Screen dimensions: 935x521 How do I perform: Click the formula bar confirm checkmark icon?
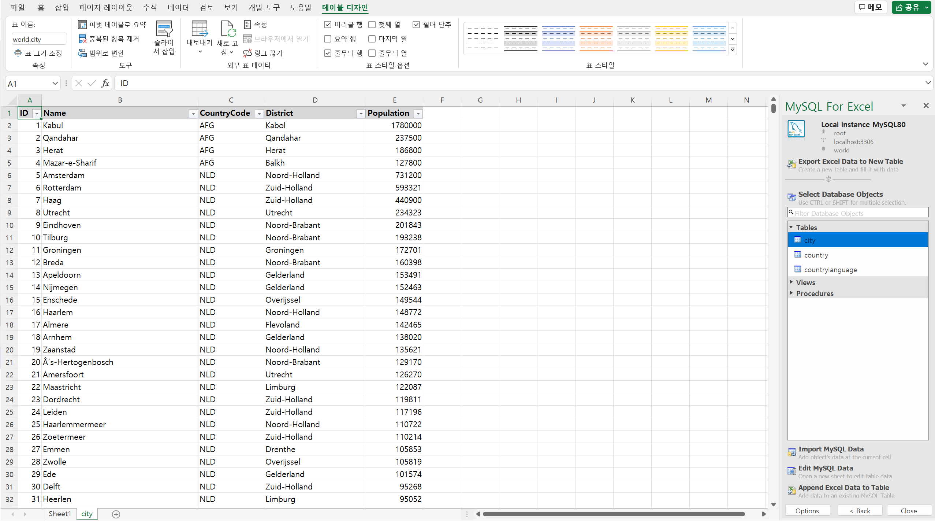92,83
